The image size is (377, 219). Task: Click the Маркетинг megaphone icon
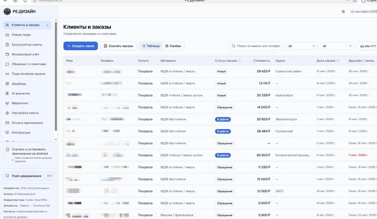tap(7, 103)
